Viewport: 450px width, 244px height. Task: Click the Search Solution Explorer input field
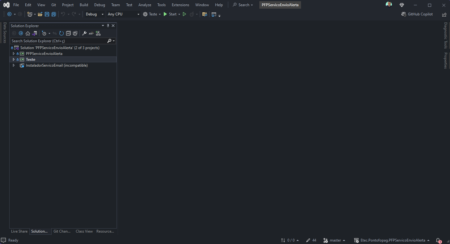59,41
